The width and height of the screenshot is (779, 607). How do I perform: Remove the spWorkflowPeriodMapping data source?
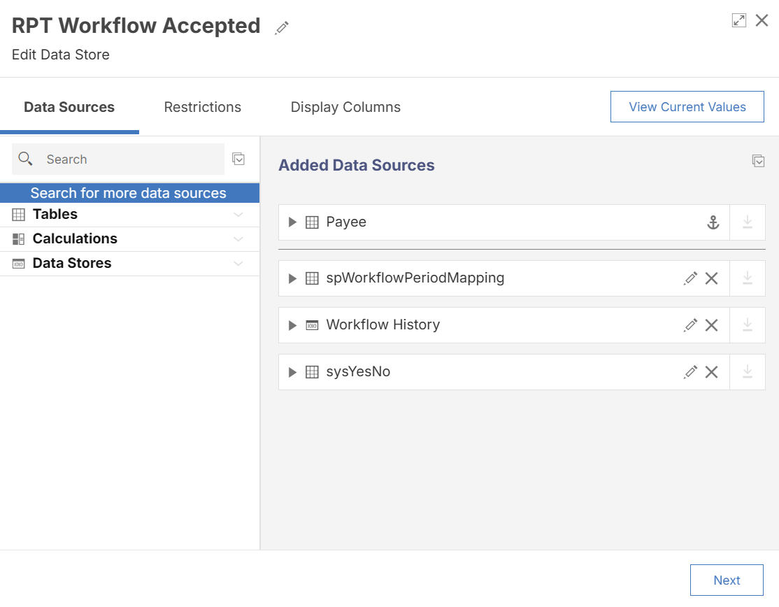click(x=712, y=278)
